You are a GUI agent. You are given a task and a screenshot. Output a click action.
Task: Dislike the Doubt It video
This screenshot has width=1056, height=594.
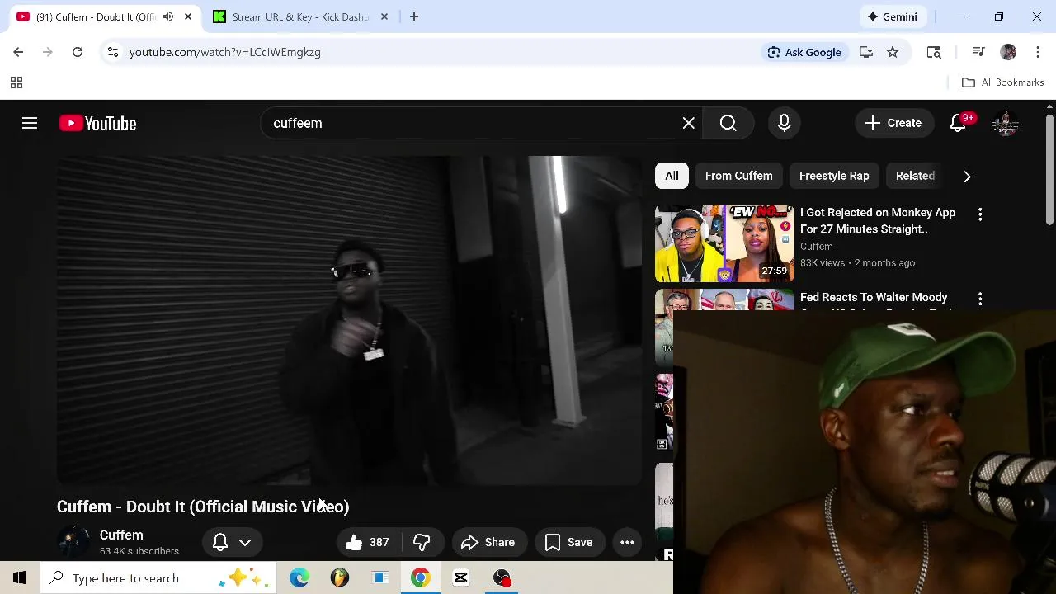point(422,542)
